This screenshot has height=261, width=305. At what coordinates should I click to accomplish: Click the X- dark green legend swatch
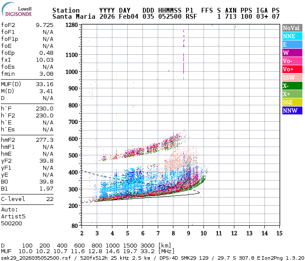(292, 86)
